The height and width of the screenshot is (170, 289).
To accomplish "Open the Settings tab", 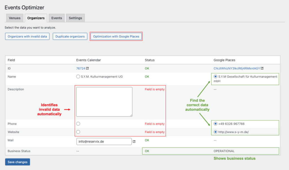I will point(75,18).
